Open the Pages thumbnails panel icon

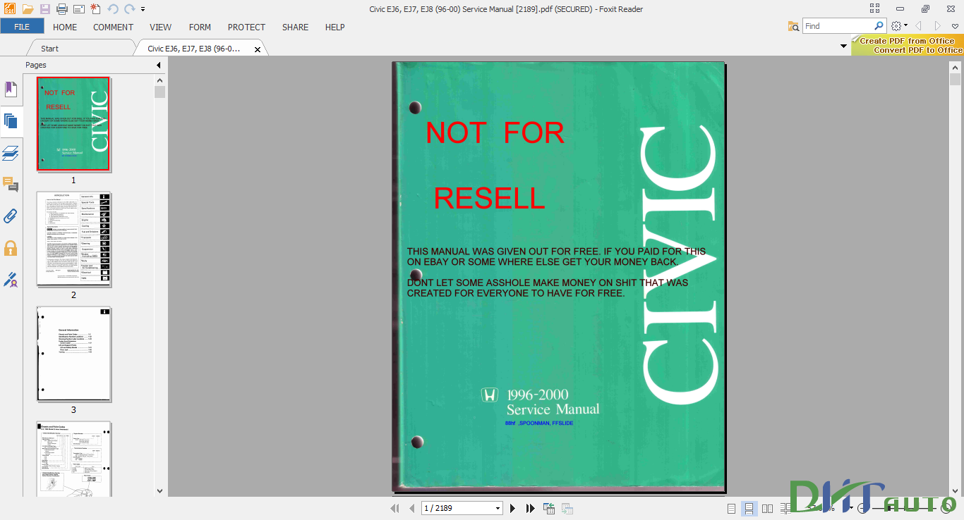tap(11, 120)
